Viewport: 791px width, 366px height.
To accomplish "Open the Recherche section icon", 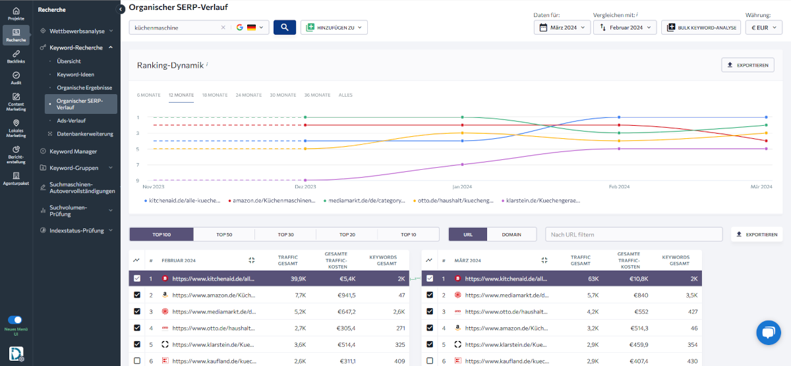I will pyautogui.click(x=16, y=35).
